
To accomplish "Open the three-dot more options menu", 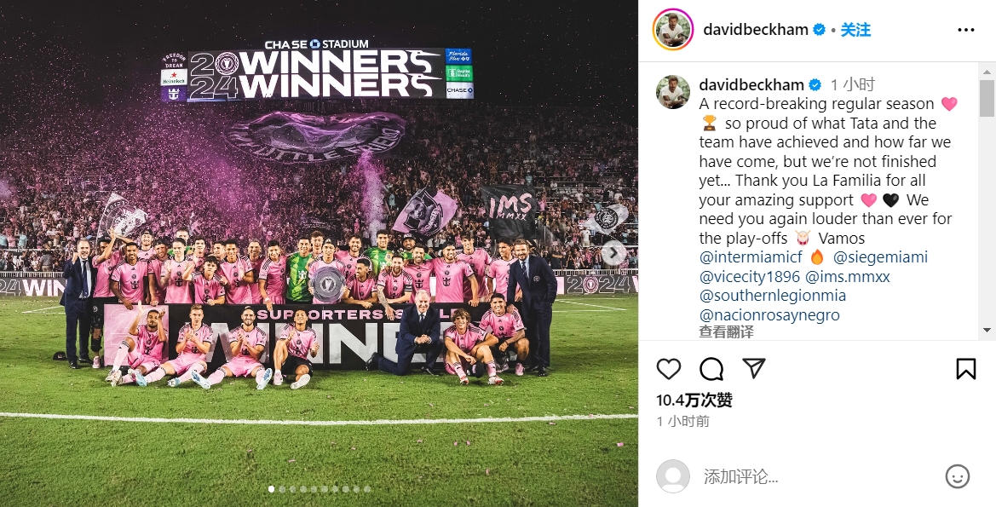I will [965, 30].
